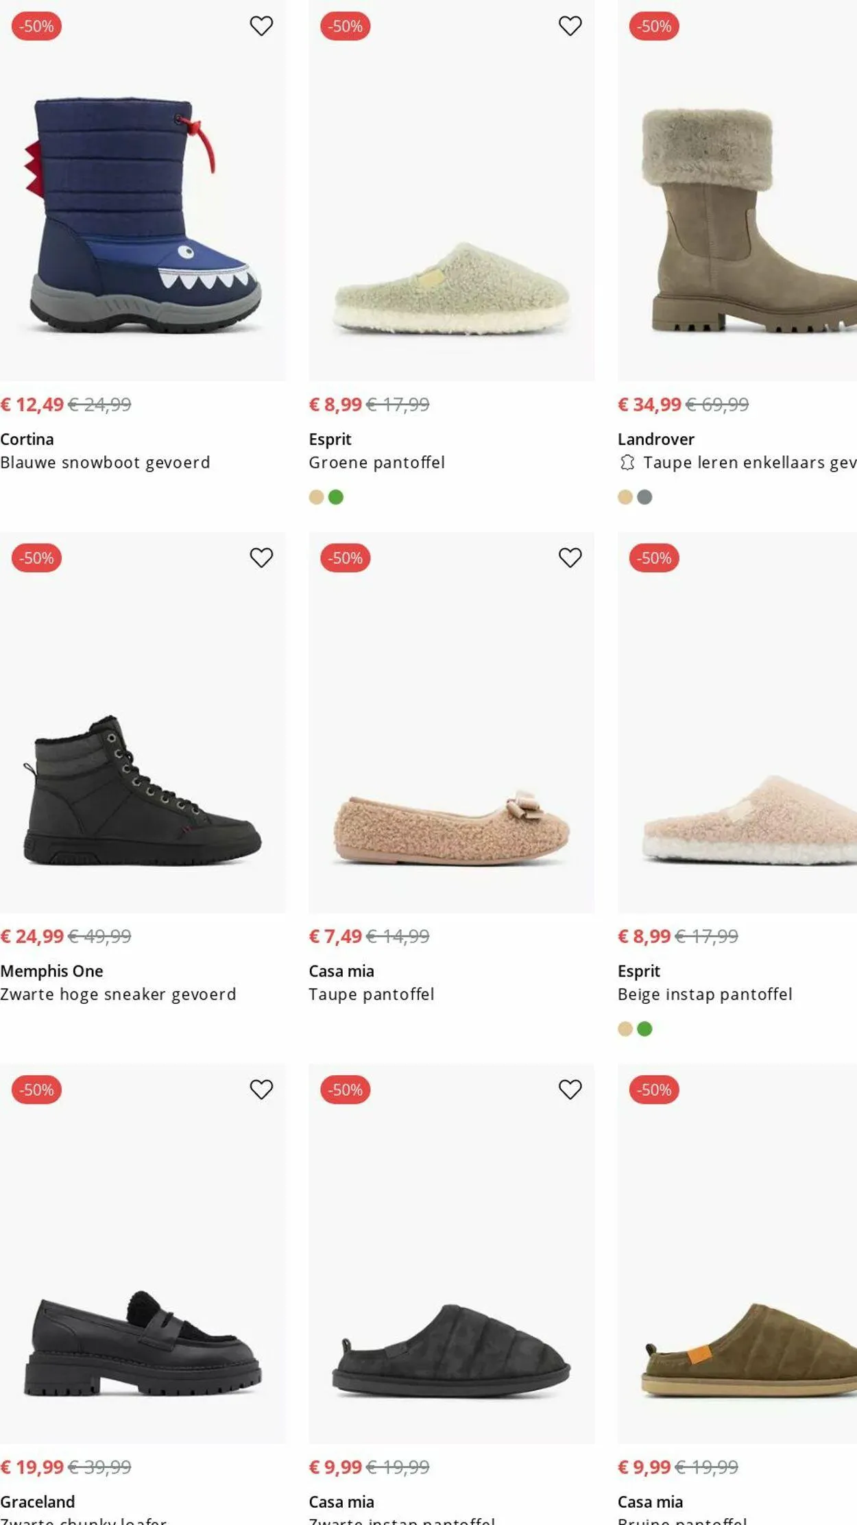The width and height of the screenshot is (857, 1525).
Task: Click leather icon beside Landrover boot title
Action: click(x=627, y=463)
